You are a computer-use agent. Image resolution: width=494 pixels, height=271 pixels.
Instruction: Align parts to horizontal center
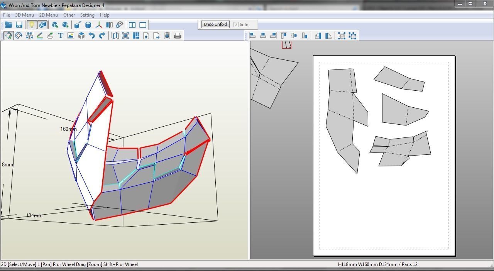point(263,36)
